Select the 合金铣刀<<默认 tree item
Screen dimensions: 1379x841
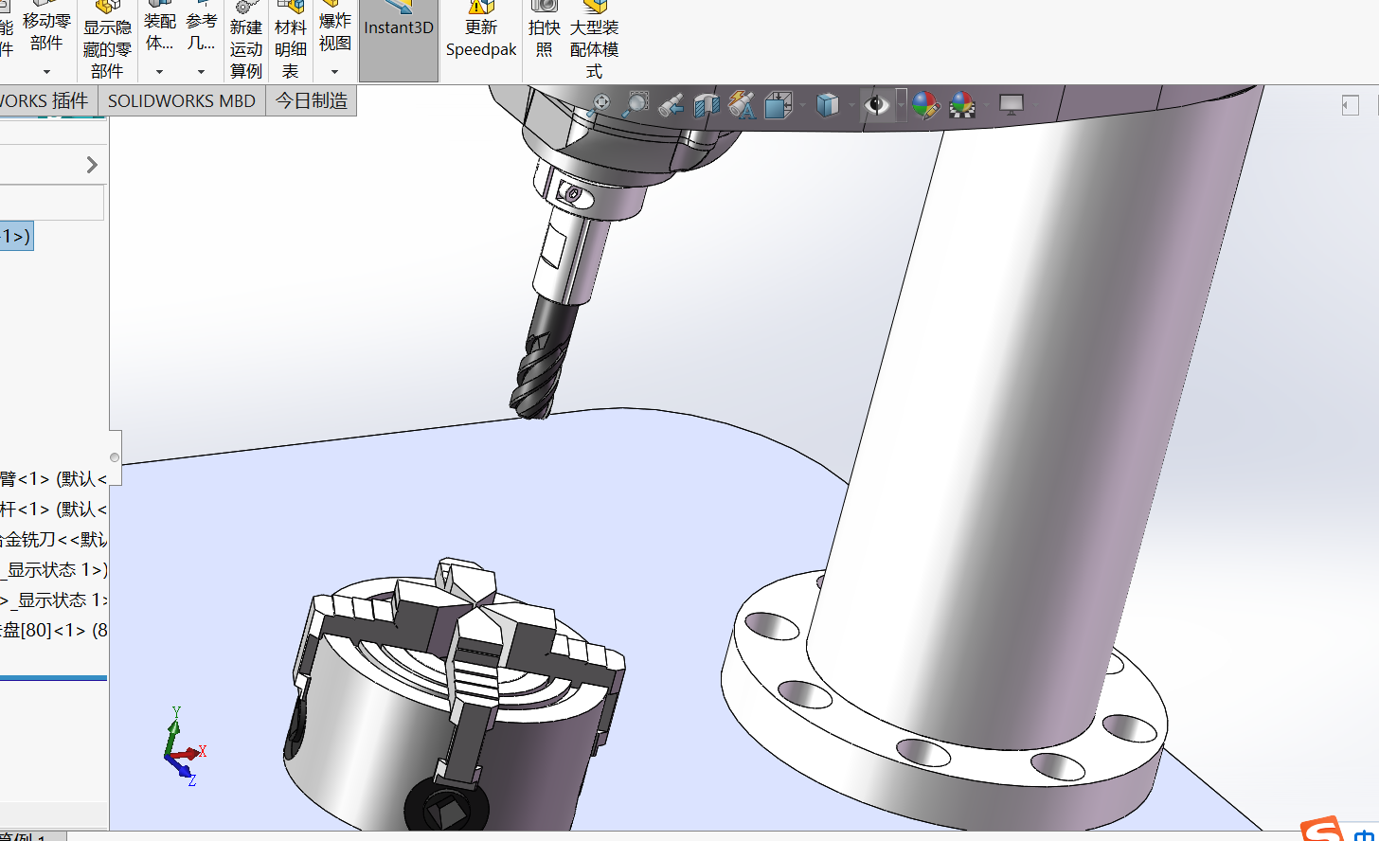click(x=53, y=540)
